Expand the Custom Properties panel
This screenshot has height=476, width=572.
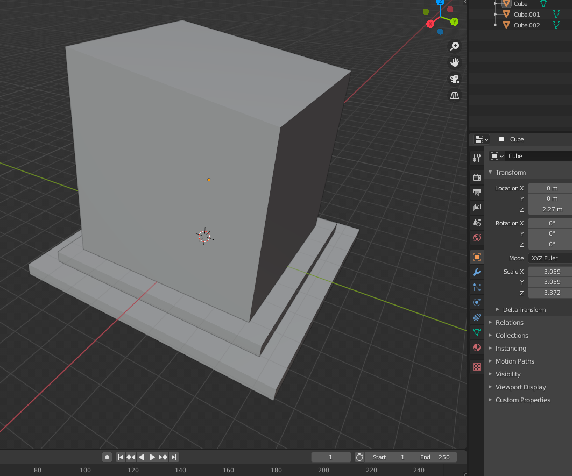coord(490,400)
